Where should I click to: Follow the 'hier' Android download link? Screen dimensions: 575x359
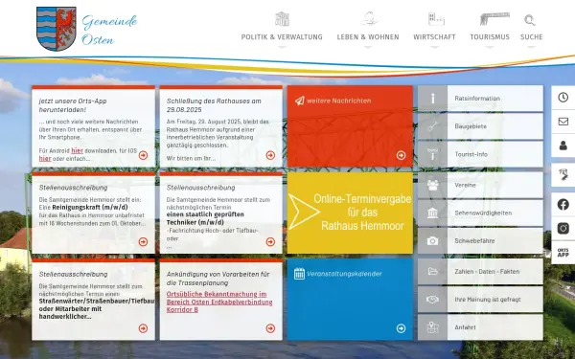coord(77,150)
